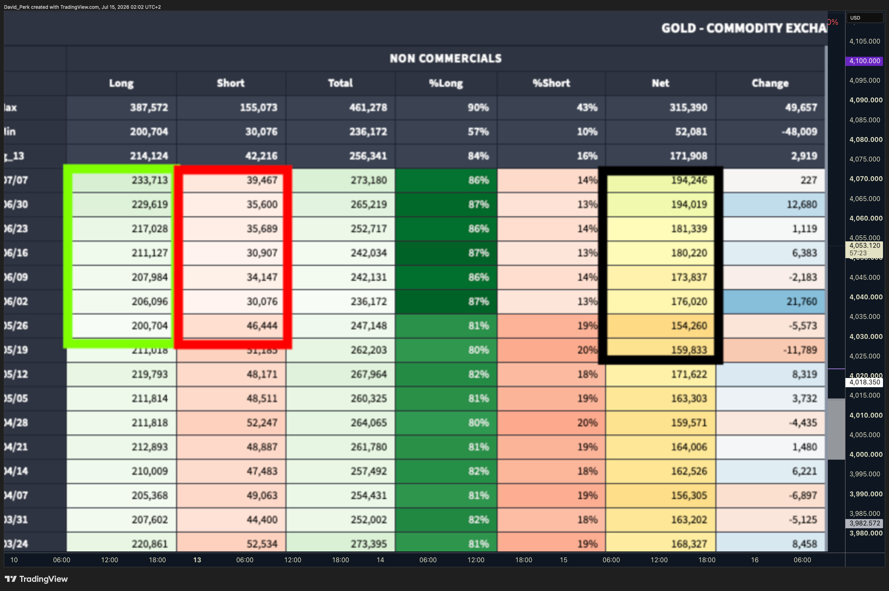The image size is (889, 591).
Task: Select the 07/07 Total value 273,180
Action: tap(369, 180)
